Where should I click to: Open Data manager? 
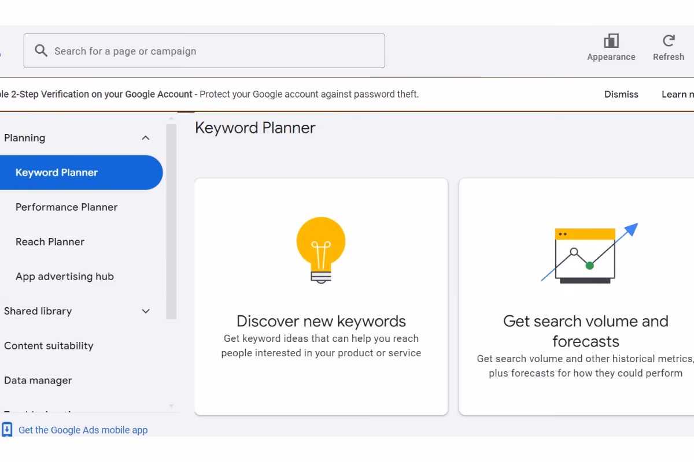click(x=38, y=380)
